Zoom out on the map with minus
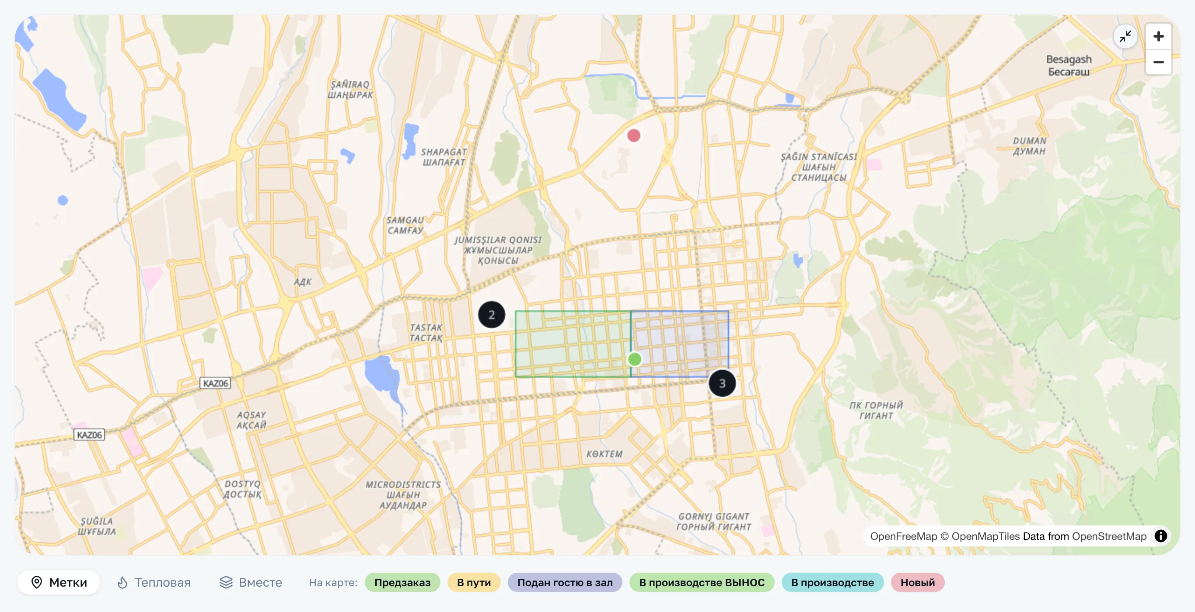Viewport: 1195px width, 612px height. pos(1158,62)
